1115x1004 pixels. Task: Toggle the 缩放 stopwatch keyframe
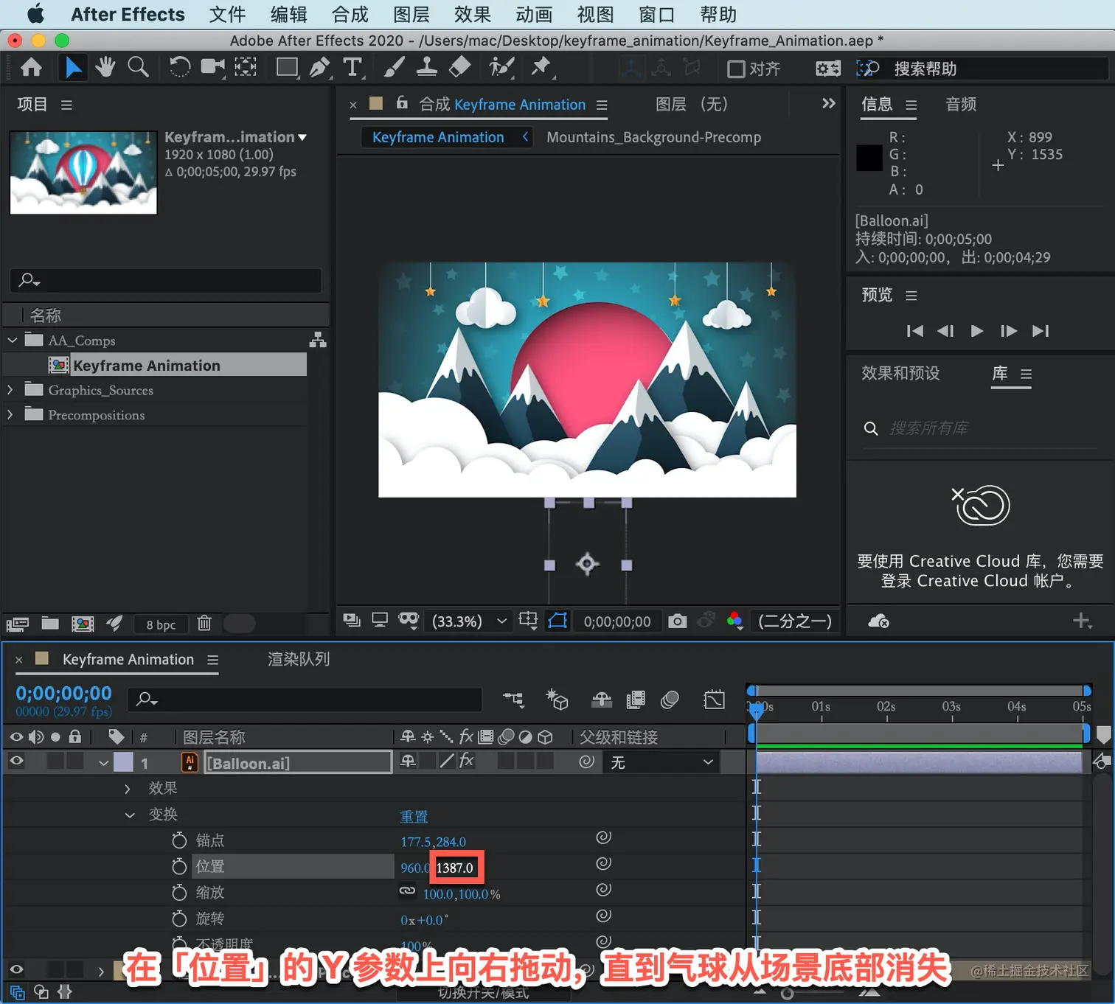tap(179, 893)
